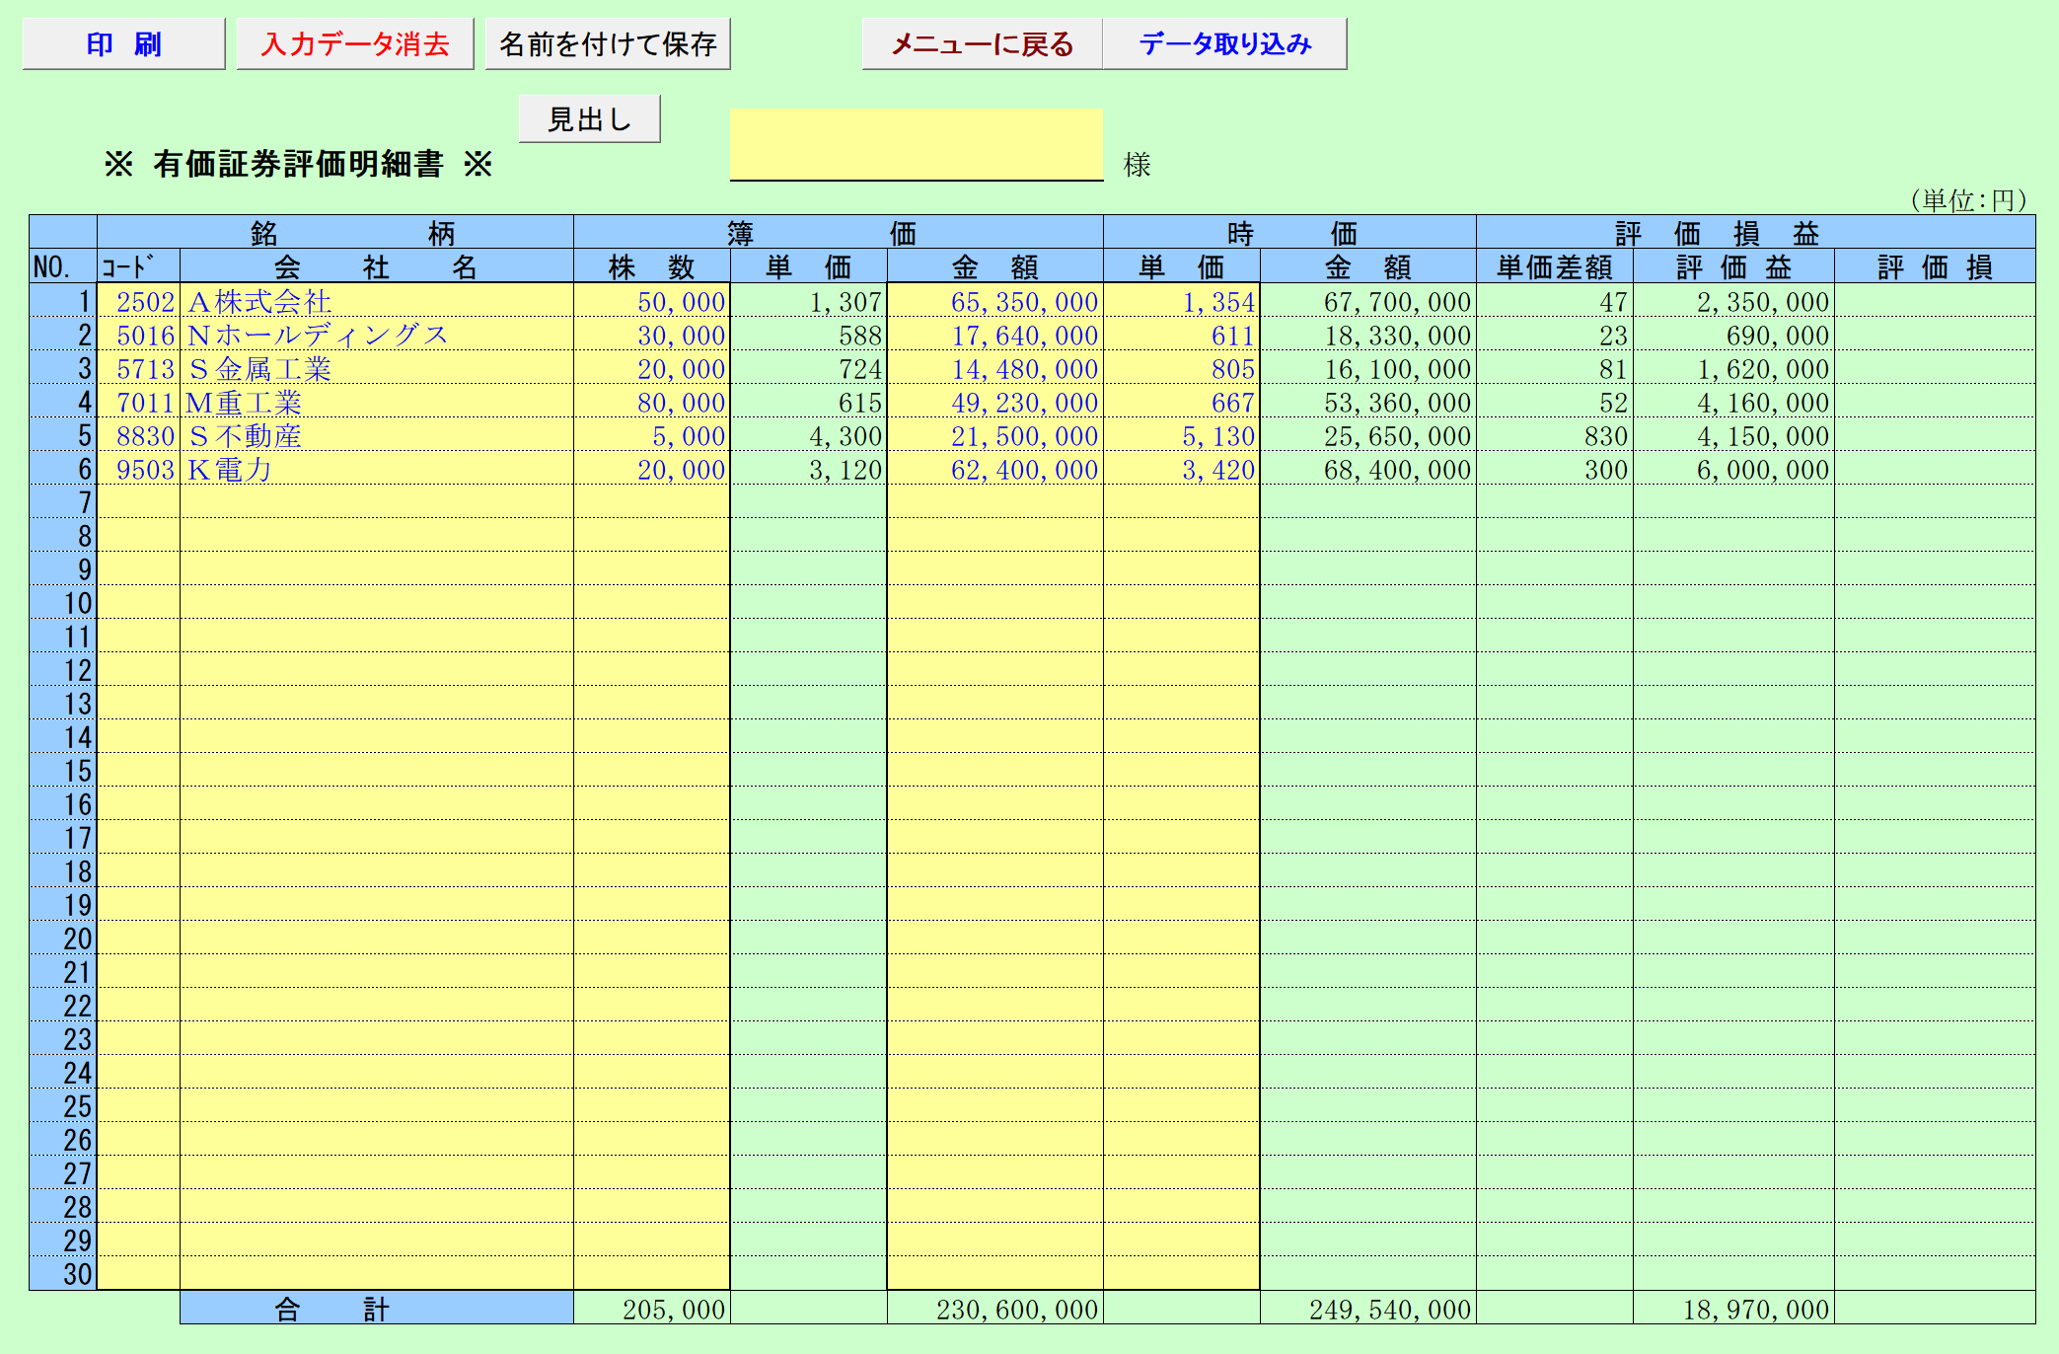This screenshot has width=2059, height=1354.
Task: Select unit price difference 830
Action: coord(1554,435)
